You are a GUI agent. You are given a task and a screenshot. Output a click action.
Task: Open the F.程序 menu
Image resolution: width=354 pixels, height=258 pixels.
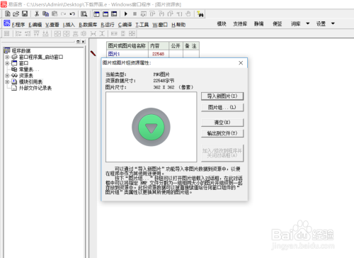click(18, 25)
